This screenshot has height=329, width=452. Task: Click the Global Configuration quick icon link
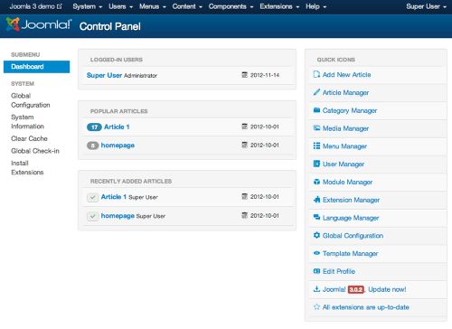coord(353,235)
